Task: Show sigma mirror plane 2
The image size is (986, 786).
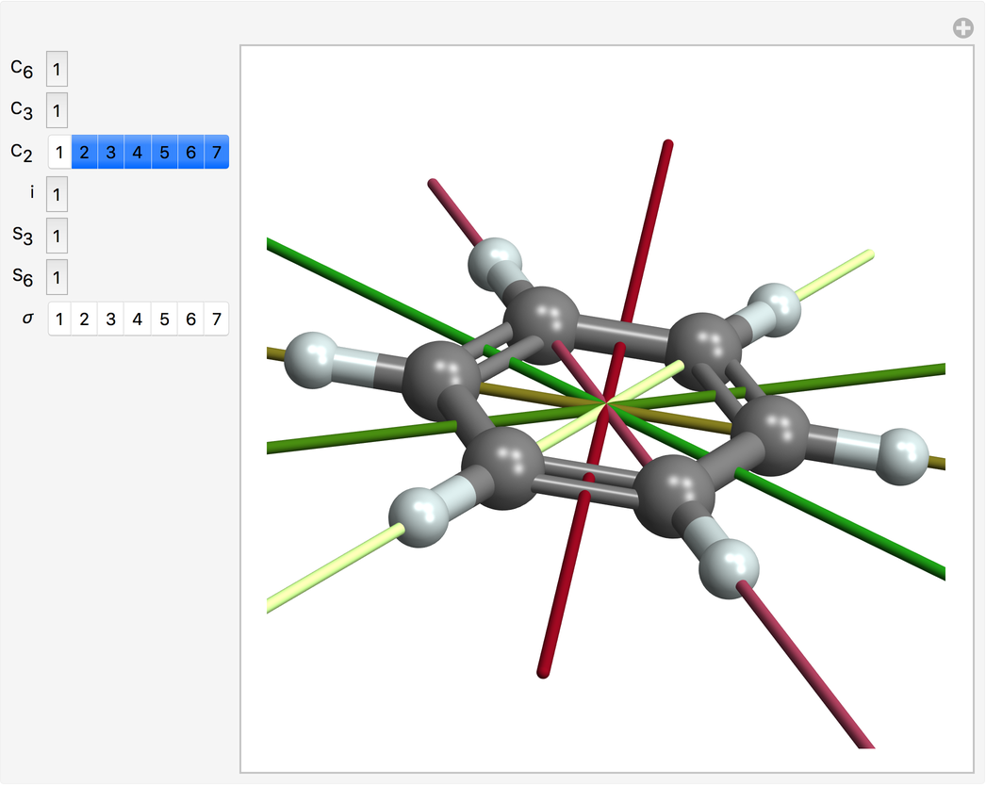Action: tap(84, 319)
